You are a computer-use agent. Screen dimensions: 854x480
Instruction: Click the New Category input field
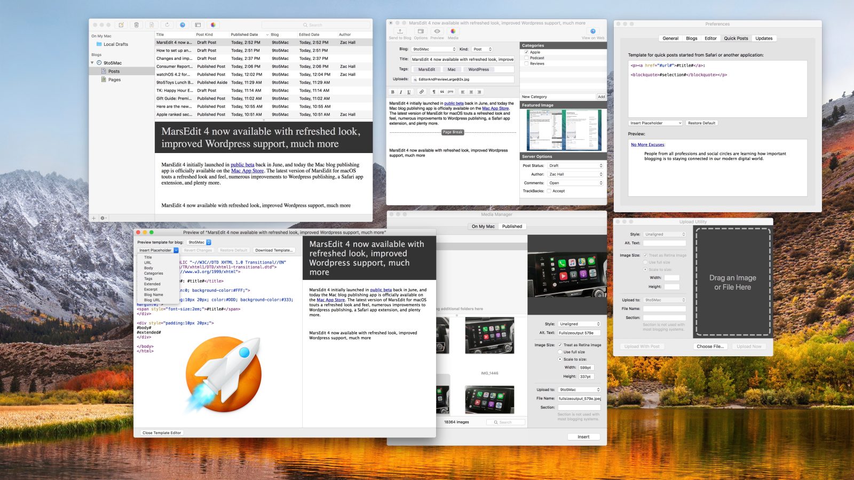tap(558, 97)
